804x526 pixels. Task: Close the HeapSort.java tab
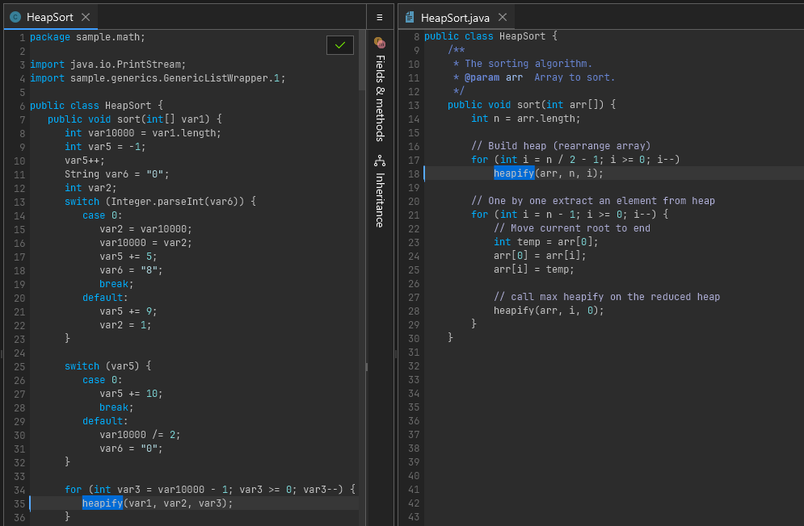[503, 18]
